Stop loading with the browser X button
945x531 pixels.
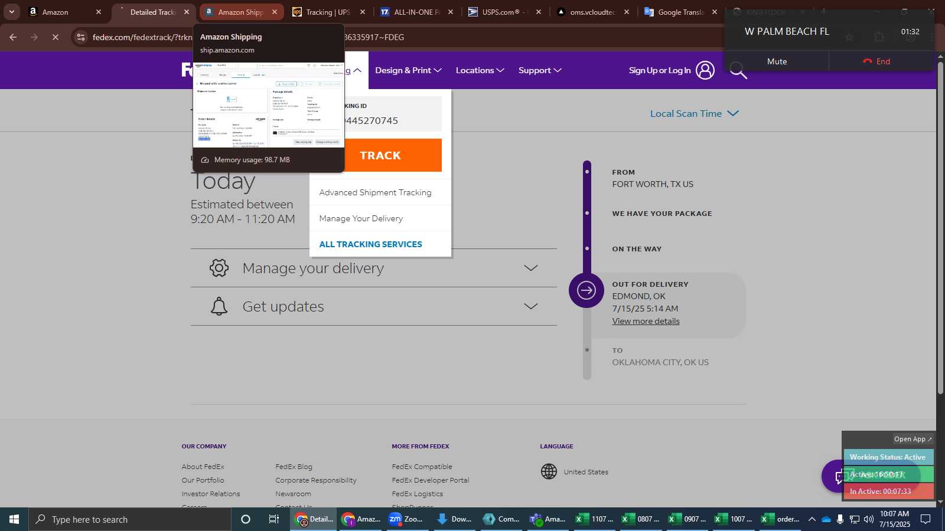[x=56, y=37]
